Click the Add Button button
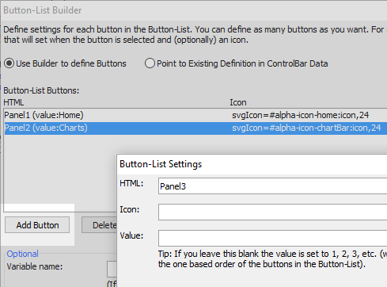This screenshot has height=287, width=387. [37, 225]
